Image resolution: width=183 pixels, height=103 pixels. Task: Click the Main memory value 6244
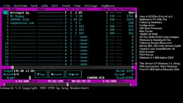click(130, 71)
